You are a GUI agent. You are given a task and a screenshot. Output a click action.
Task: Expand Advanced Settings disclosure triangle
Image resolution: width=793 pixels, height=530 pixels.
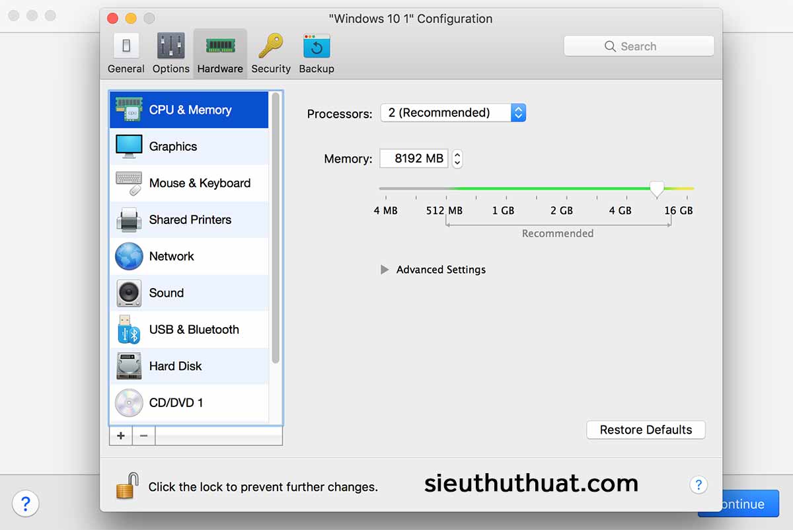[385, 270]
